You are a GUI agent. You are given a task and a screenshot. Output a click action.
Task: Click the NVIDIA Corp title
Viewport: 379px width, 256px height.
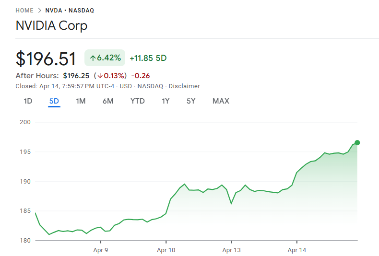51,25
